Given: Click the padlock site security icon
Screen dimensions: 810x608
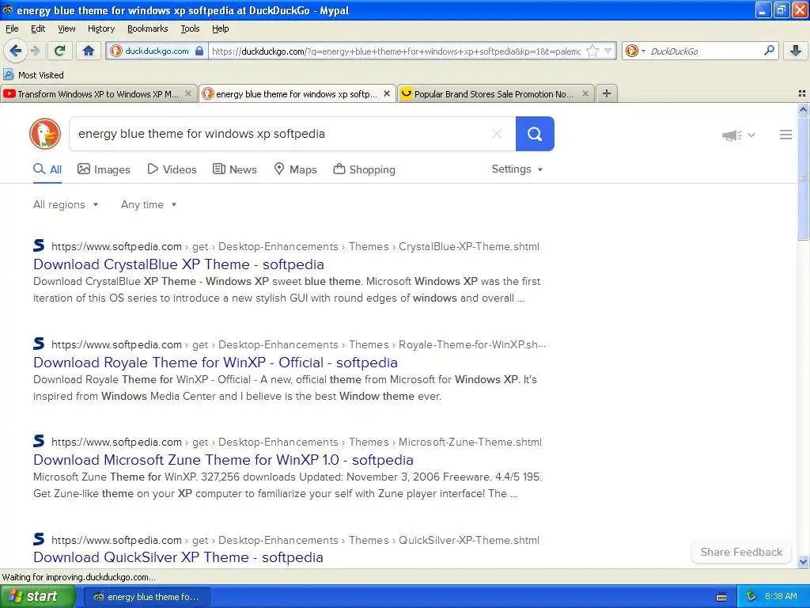Looking at the screenshot, I should click(199, 51).
